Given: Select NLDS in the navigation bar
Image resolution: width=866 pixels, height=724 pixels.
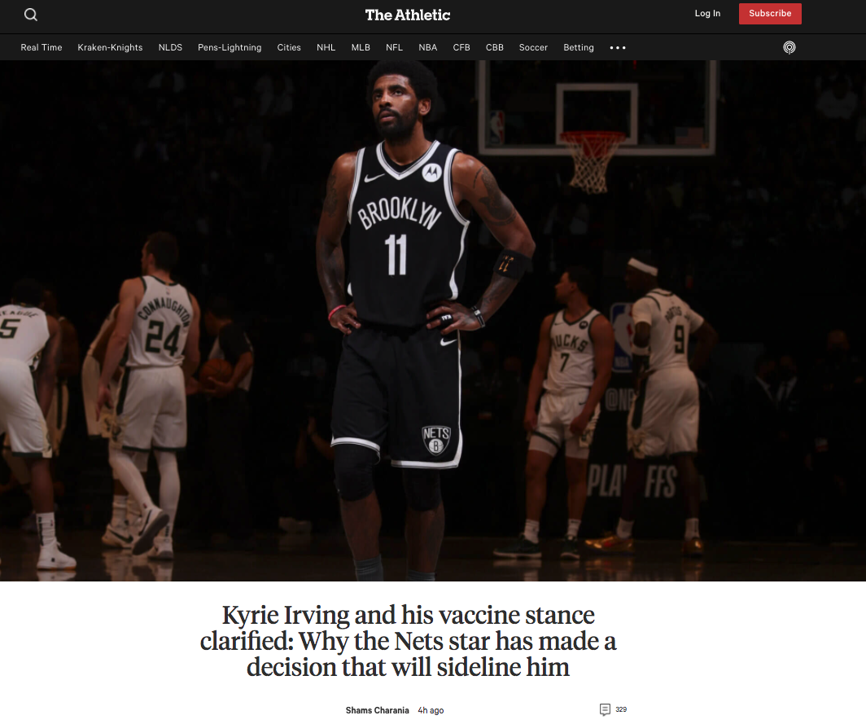Looking at the screenshot, I should coord(170,47).
